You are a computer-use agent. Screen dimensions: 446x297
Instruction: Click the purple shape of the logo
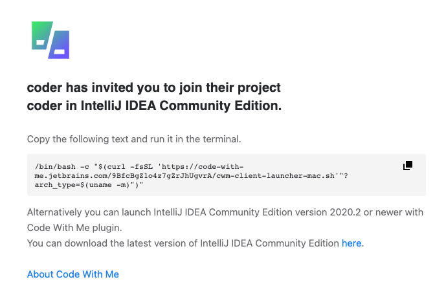tap(60, 45)
